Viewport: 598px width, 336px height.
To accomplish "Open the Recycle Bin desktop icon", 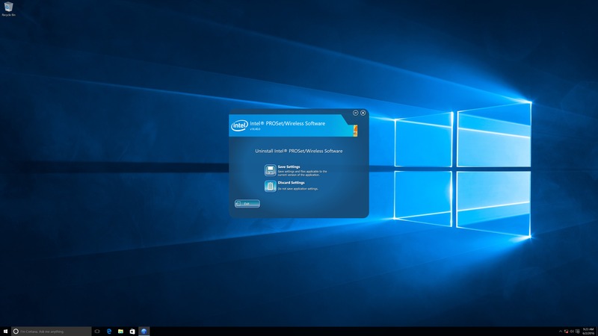I will pos(8,7).
